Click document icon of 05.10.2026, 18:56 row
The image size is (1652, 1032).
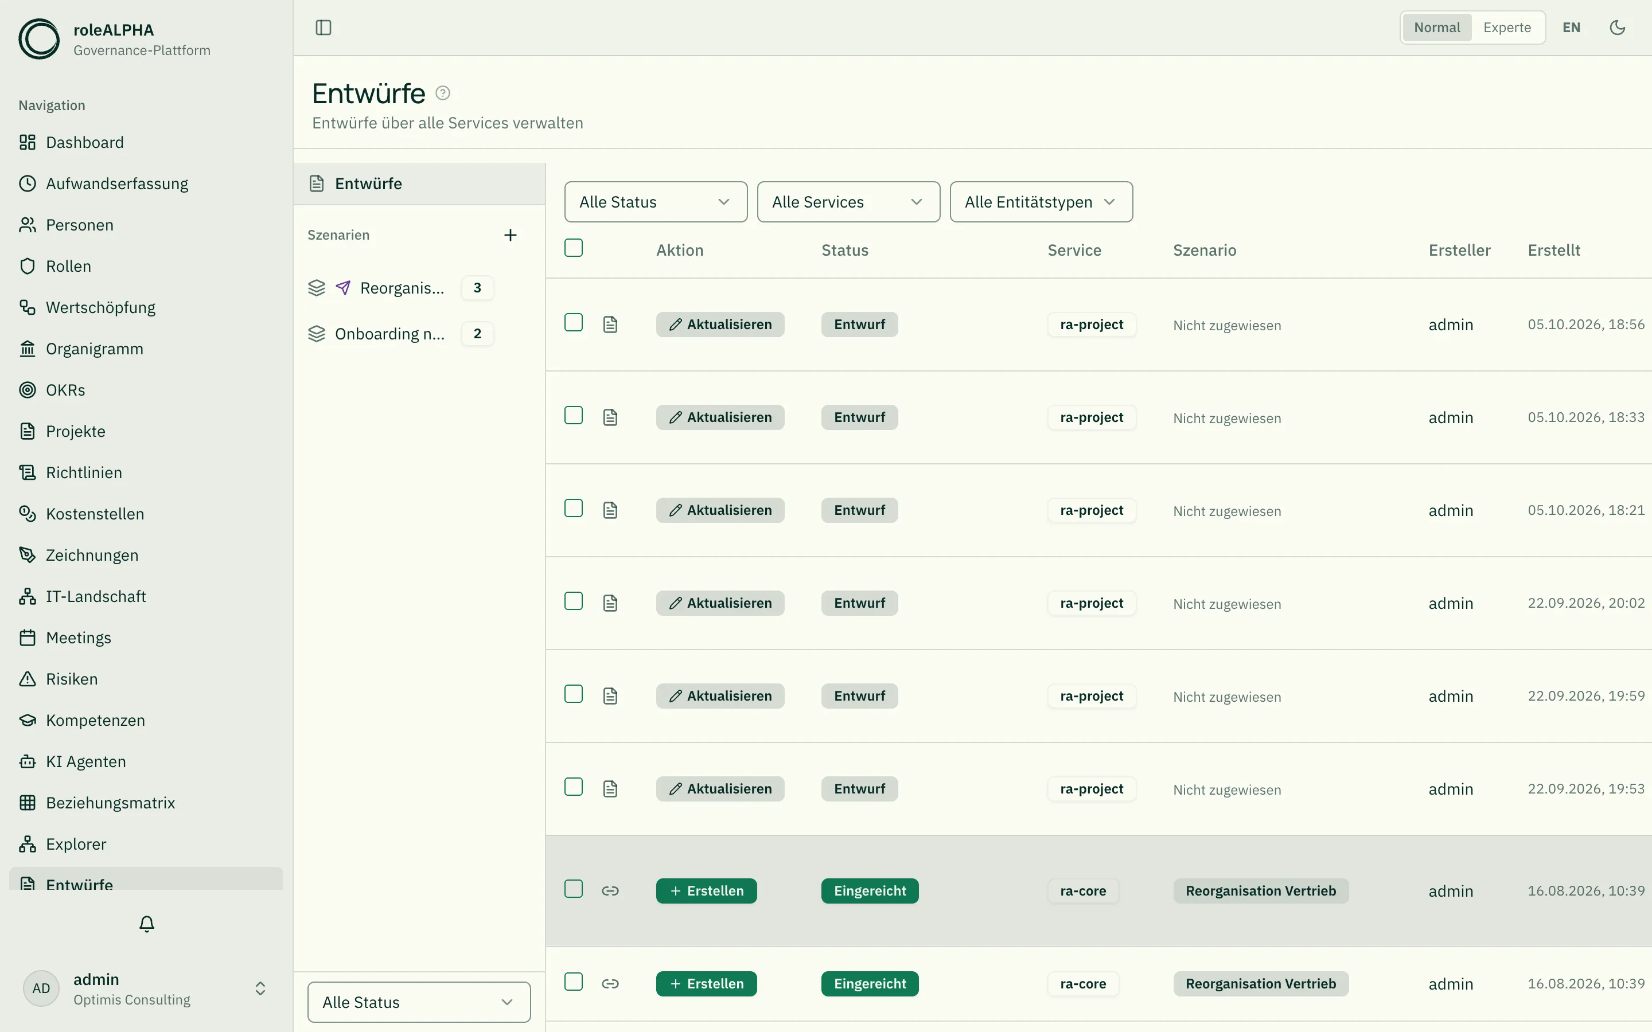tap(610, 324)
